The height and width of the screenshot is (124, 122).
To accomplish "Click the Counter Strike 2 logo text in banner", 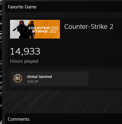I will click(39, 30).
